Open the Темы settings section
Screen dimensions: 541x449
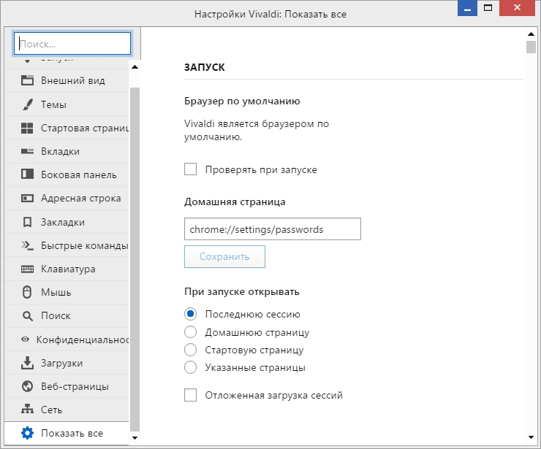(x=67, y=104)
